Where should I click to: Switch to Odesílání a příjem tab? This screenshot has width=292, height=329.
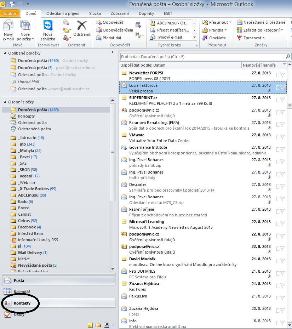[63, 13]
